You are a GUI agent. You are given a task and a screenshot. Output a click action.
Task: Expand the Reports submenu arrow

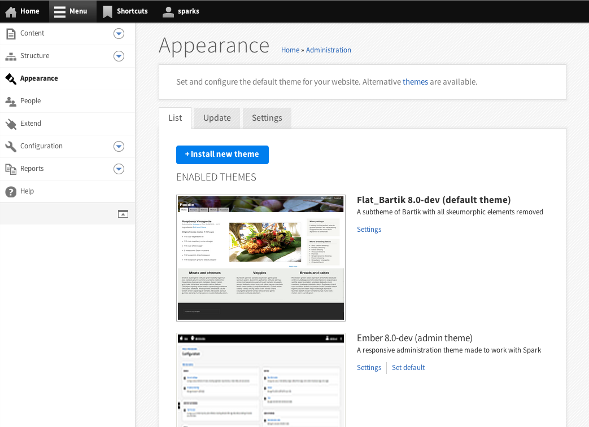pyautogui.click(x=119, y=169)
